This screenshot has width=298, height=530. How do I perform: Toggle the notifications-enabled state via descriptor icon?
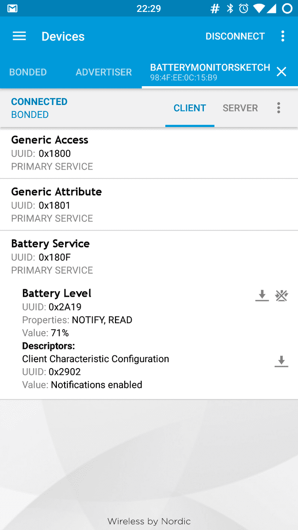point(281,361)
